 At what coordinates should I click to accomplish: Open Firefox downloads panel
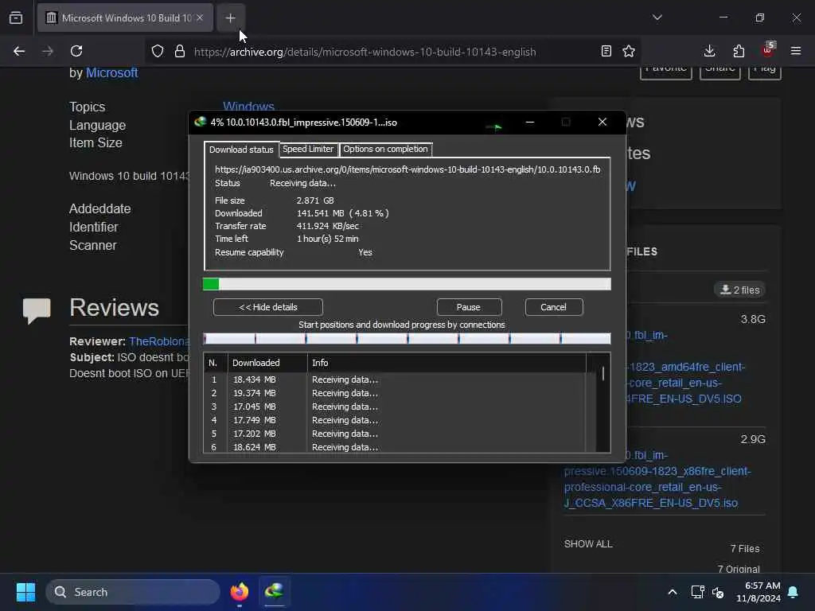click(709, 51)
